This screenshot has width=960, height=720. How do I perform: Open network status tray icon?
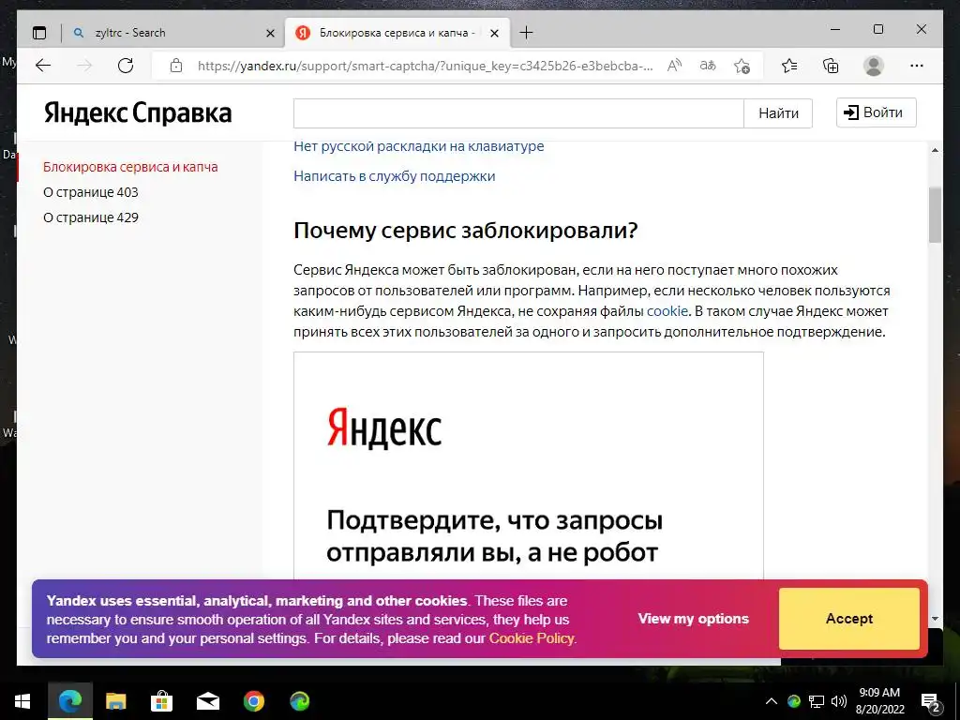tap(817, 701)
